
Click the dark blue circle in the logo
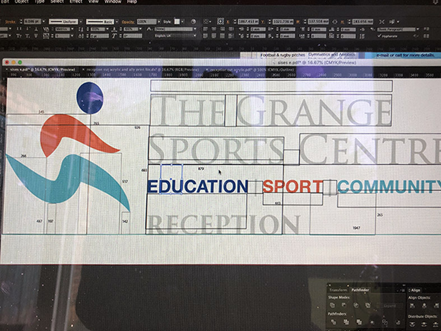[90, 98]
